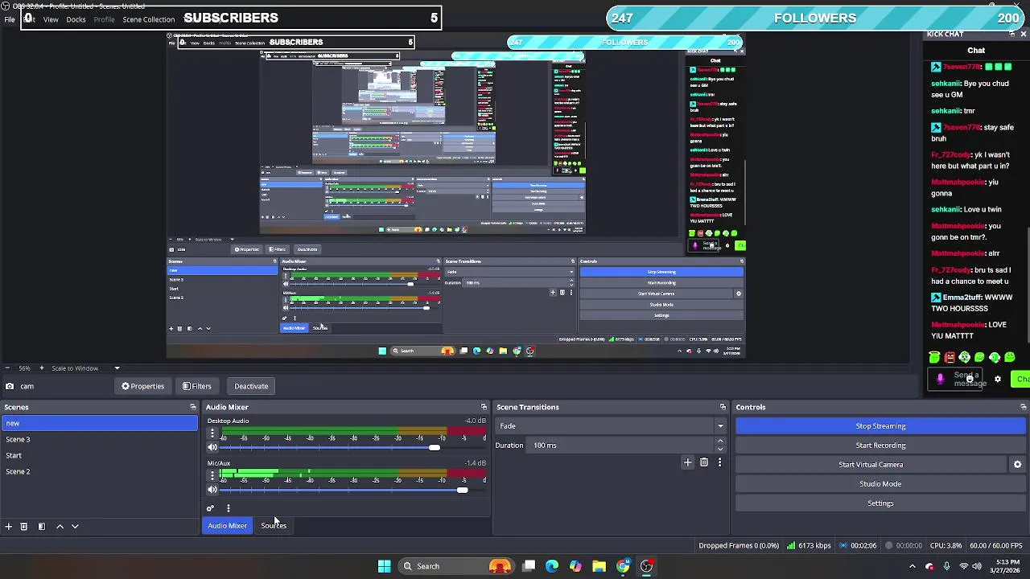Click Start Recording button
Screen dimensions: 1030x579
[880, 446]
